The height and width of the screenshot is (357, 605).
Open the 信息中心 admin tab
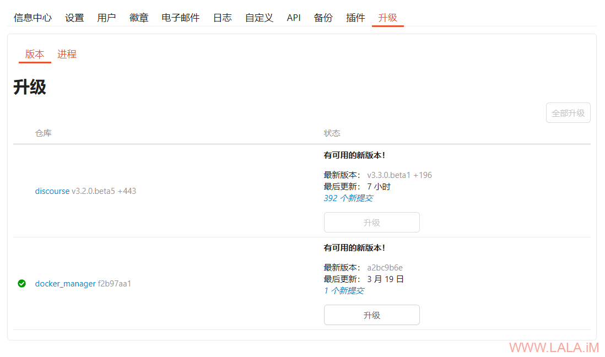33,18
